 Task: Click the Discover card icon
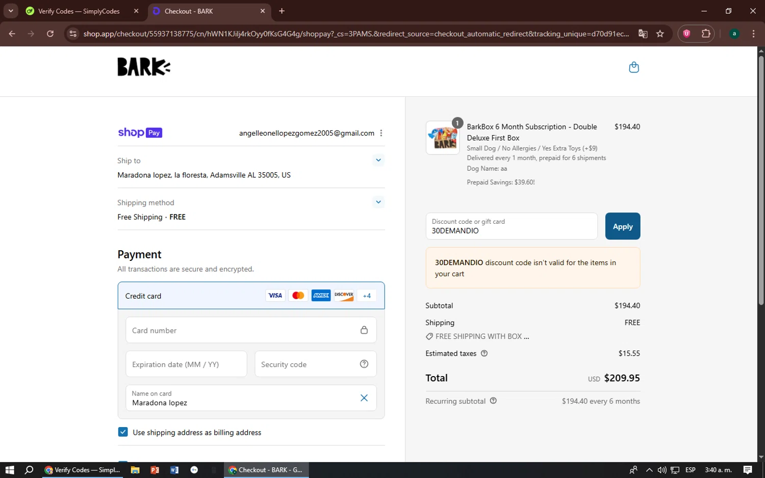point(344,296)
